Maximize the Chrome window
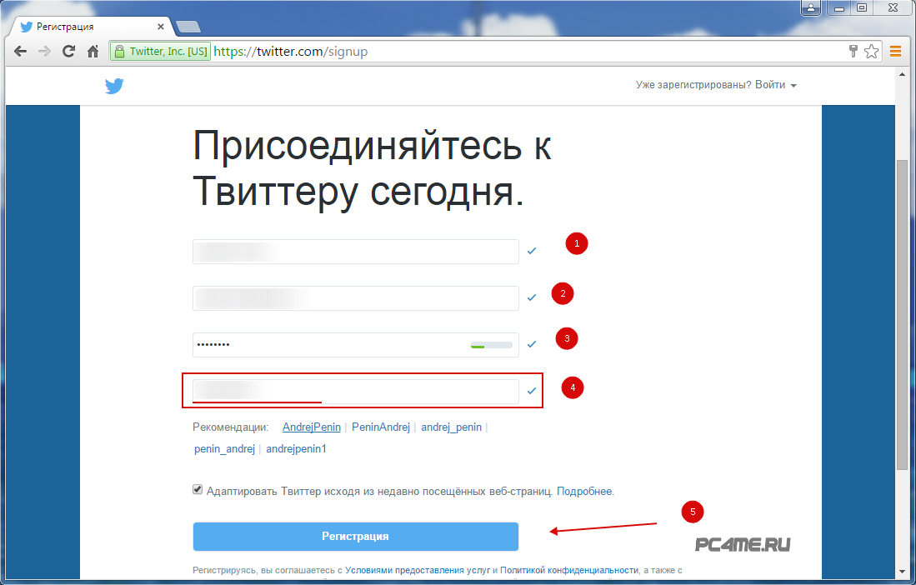 (862, 7)
